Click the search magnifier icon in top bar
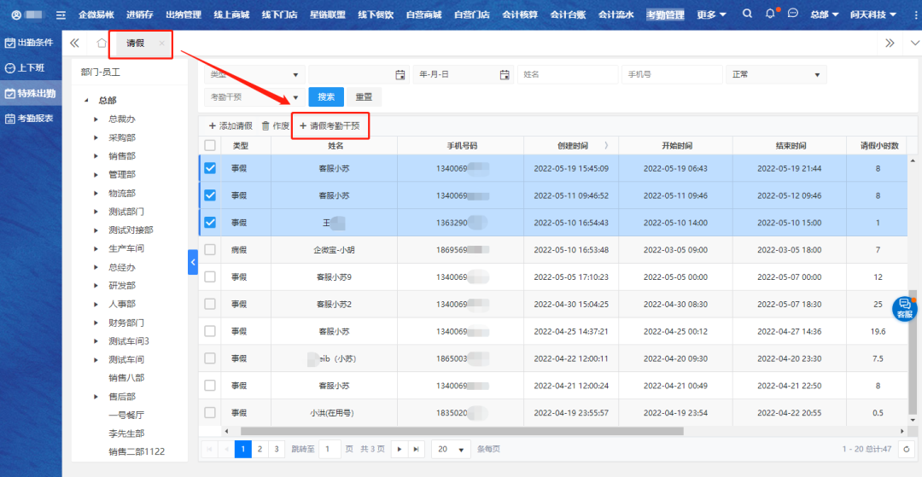Image resolution: width=922 pixels, height=477 pixels. [748, 15]
